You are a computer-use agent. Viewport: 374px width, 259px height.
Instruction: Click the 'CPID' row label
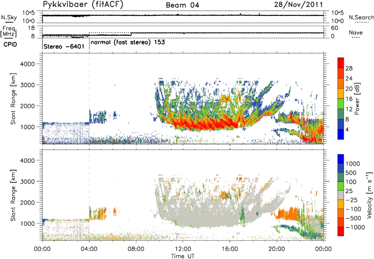10,44
